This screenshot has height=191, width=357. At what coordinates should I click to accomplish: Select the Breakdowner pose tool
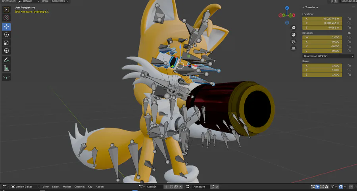pos(6,77)
